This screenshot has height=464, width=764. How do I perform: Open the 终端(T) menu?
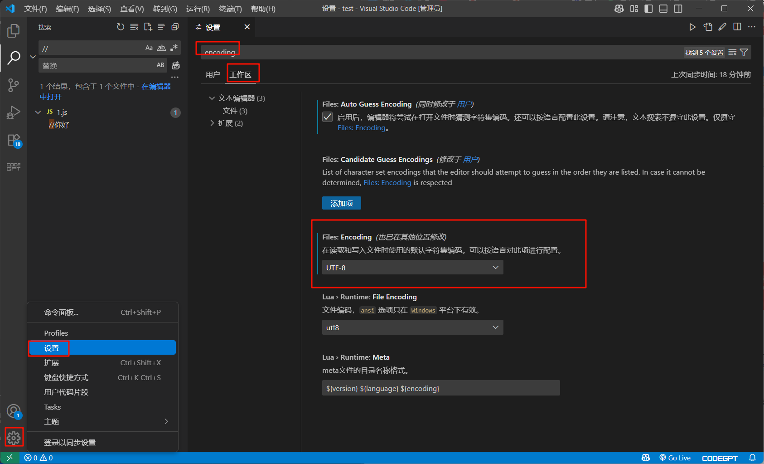pos(230,9)
